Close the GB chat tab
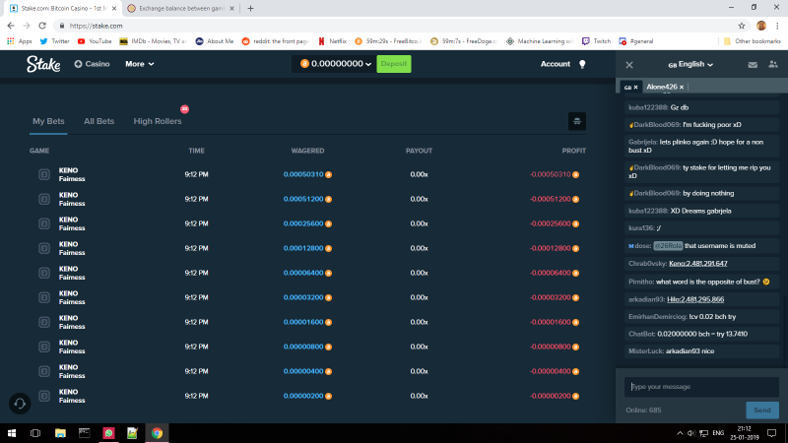 [x=635, y=88]
